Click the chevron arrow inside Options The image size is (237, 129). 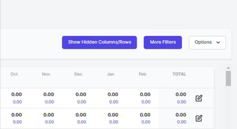(x=218, y=43)
